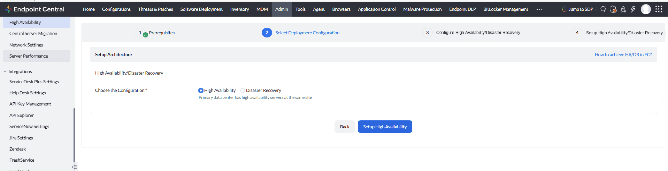
Task: Open Server Performance in sidebar
Action: [x=37, y=56]
